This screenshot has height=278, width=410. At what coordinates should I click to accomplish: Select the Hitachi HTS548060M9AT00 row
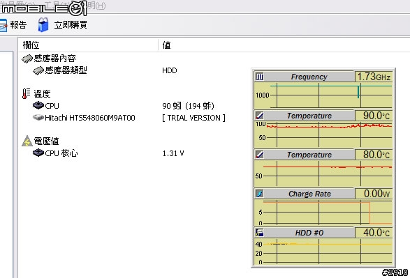pyautogui.click(x=84, y=118)
